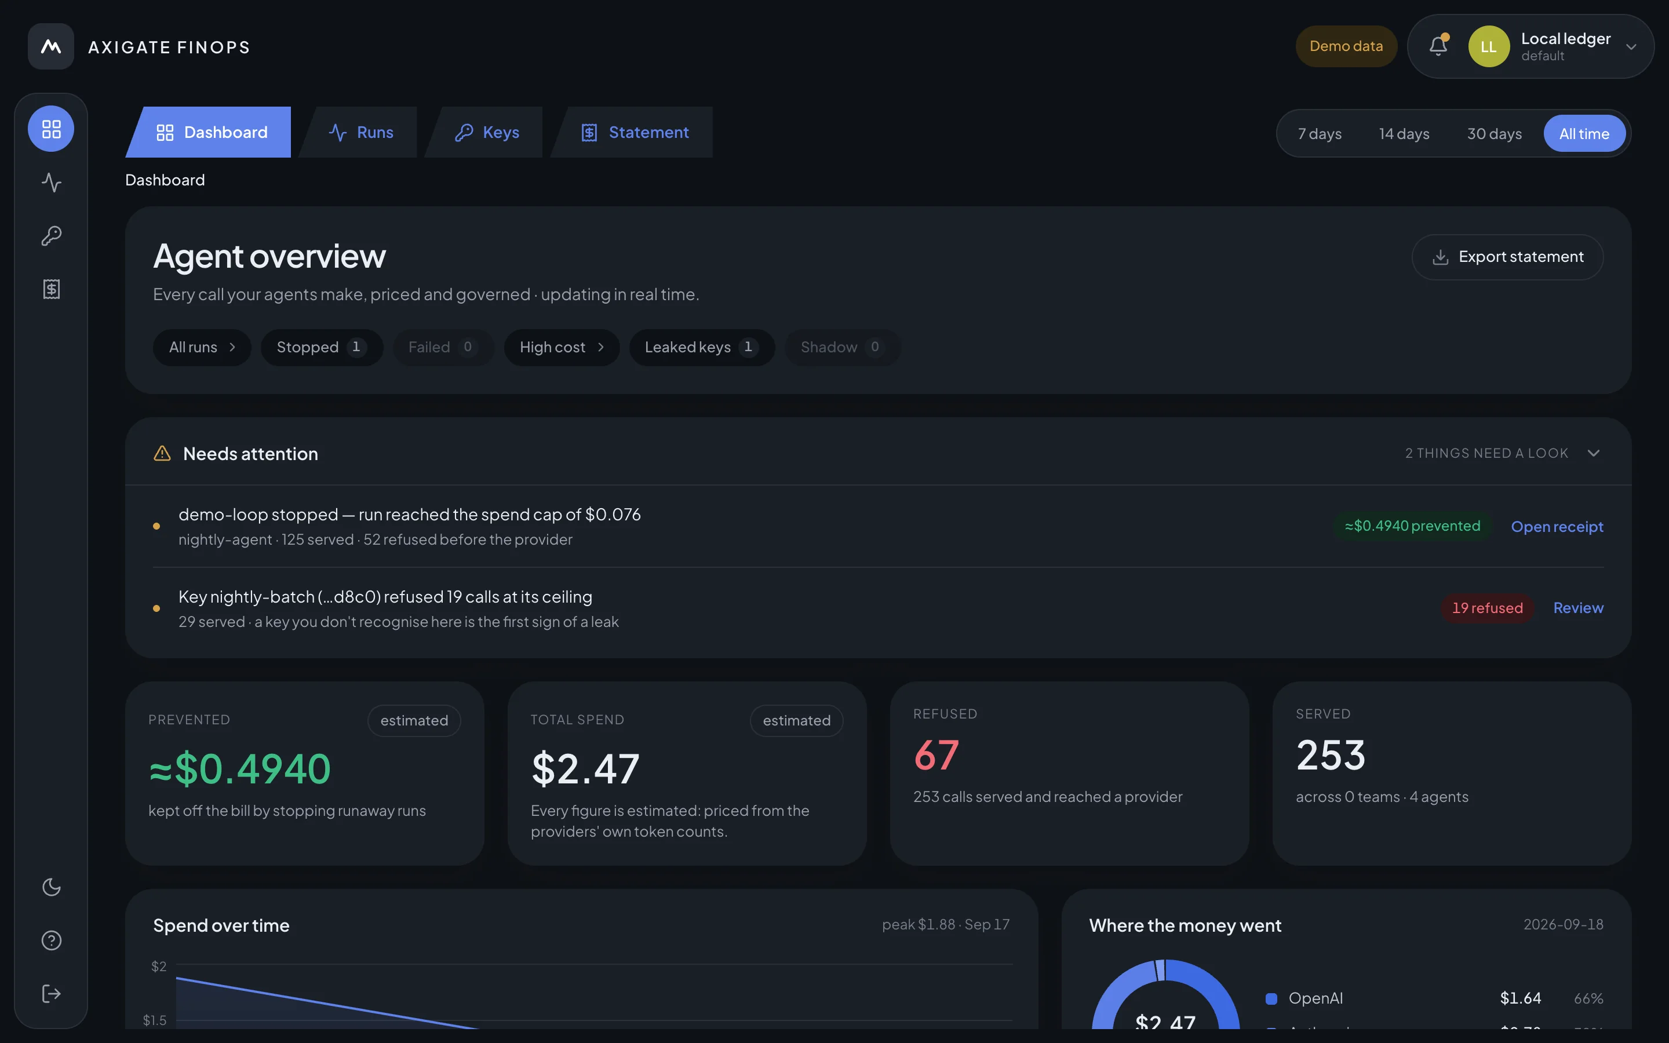Open the sidebar Keys icon
Screen dimensions: 1669x1043
tap(51, 236)
